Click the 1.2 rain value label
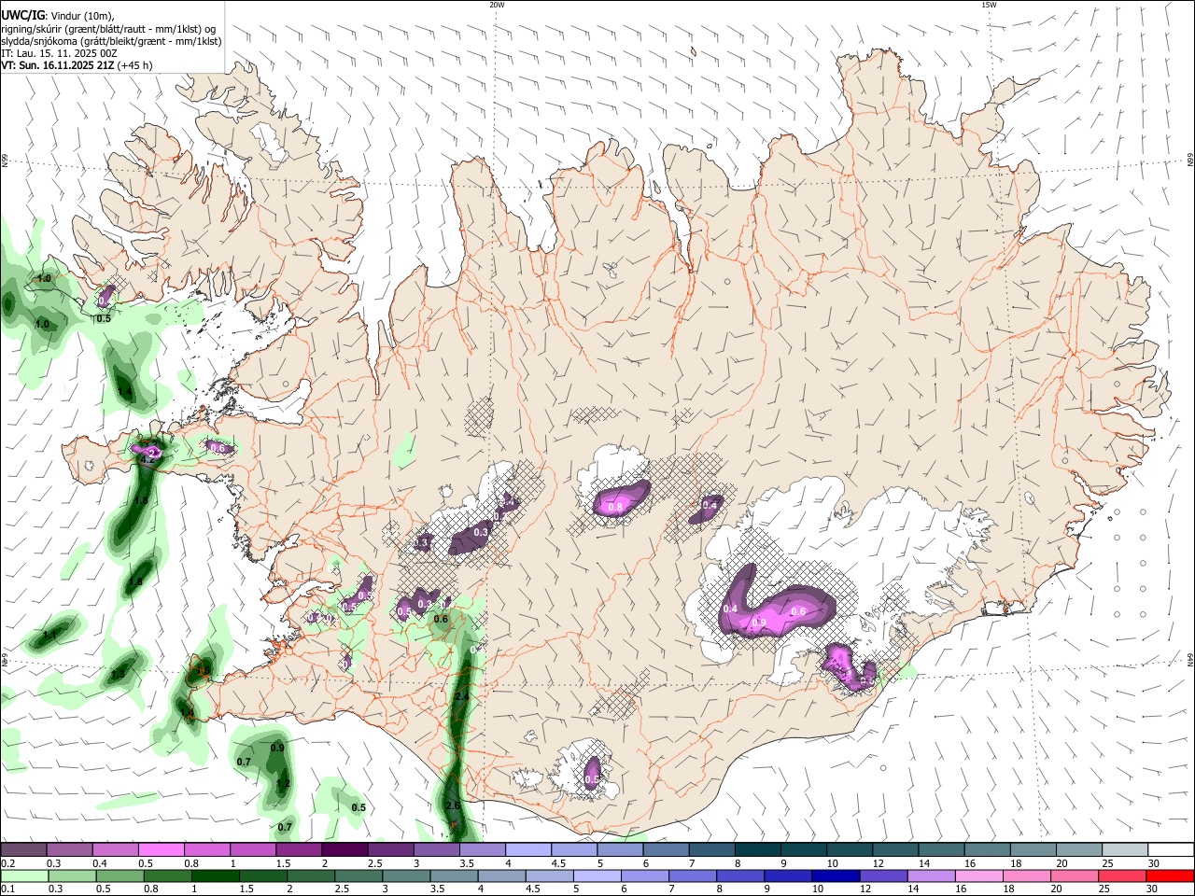 (284, 783)
